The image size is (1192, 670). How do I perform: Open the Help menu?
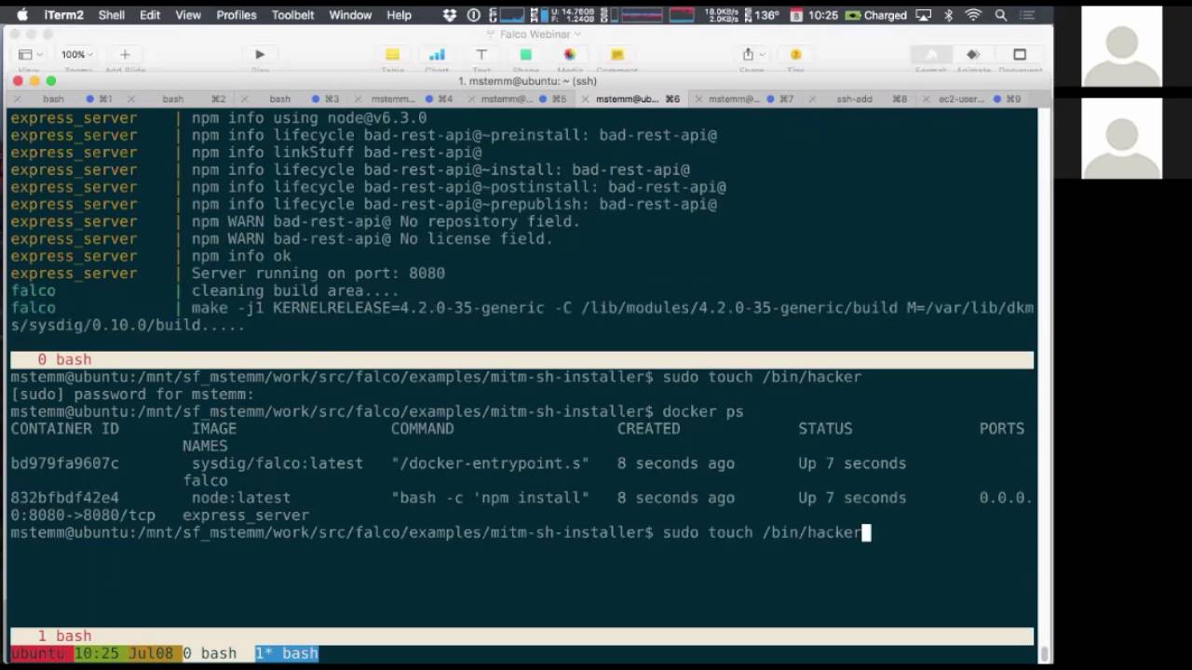tap(399, 15)
